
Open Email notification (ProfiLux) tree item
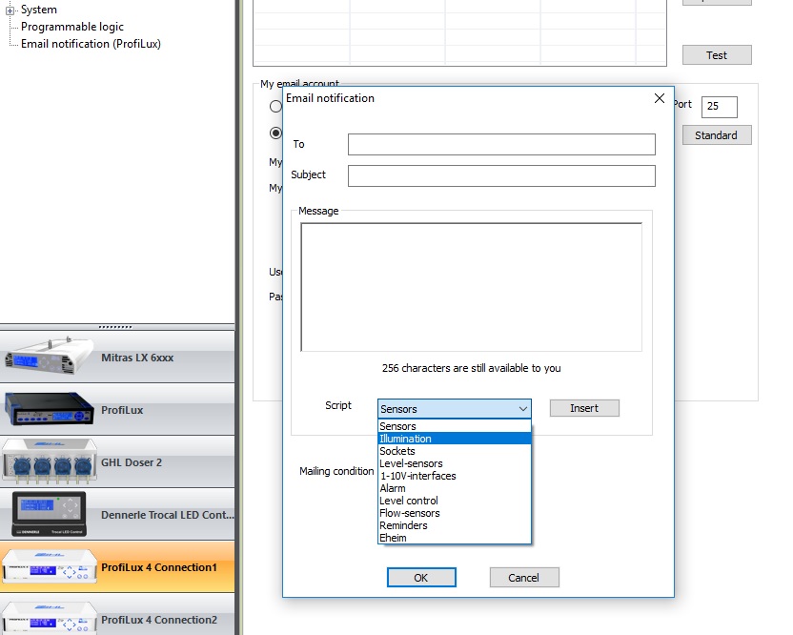pyautogui.click(x=91, y=44)
